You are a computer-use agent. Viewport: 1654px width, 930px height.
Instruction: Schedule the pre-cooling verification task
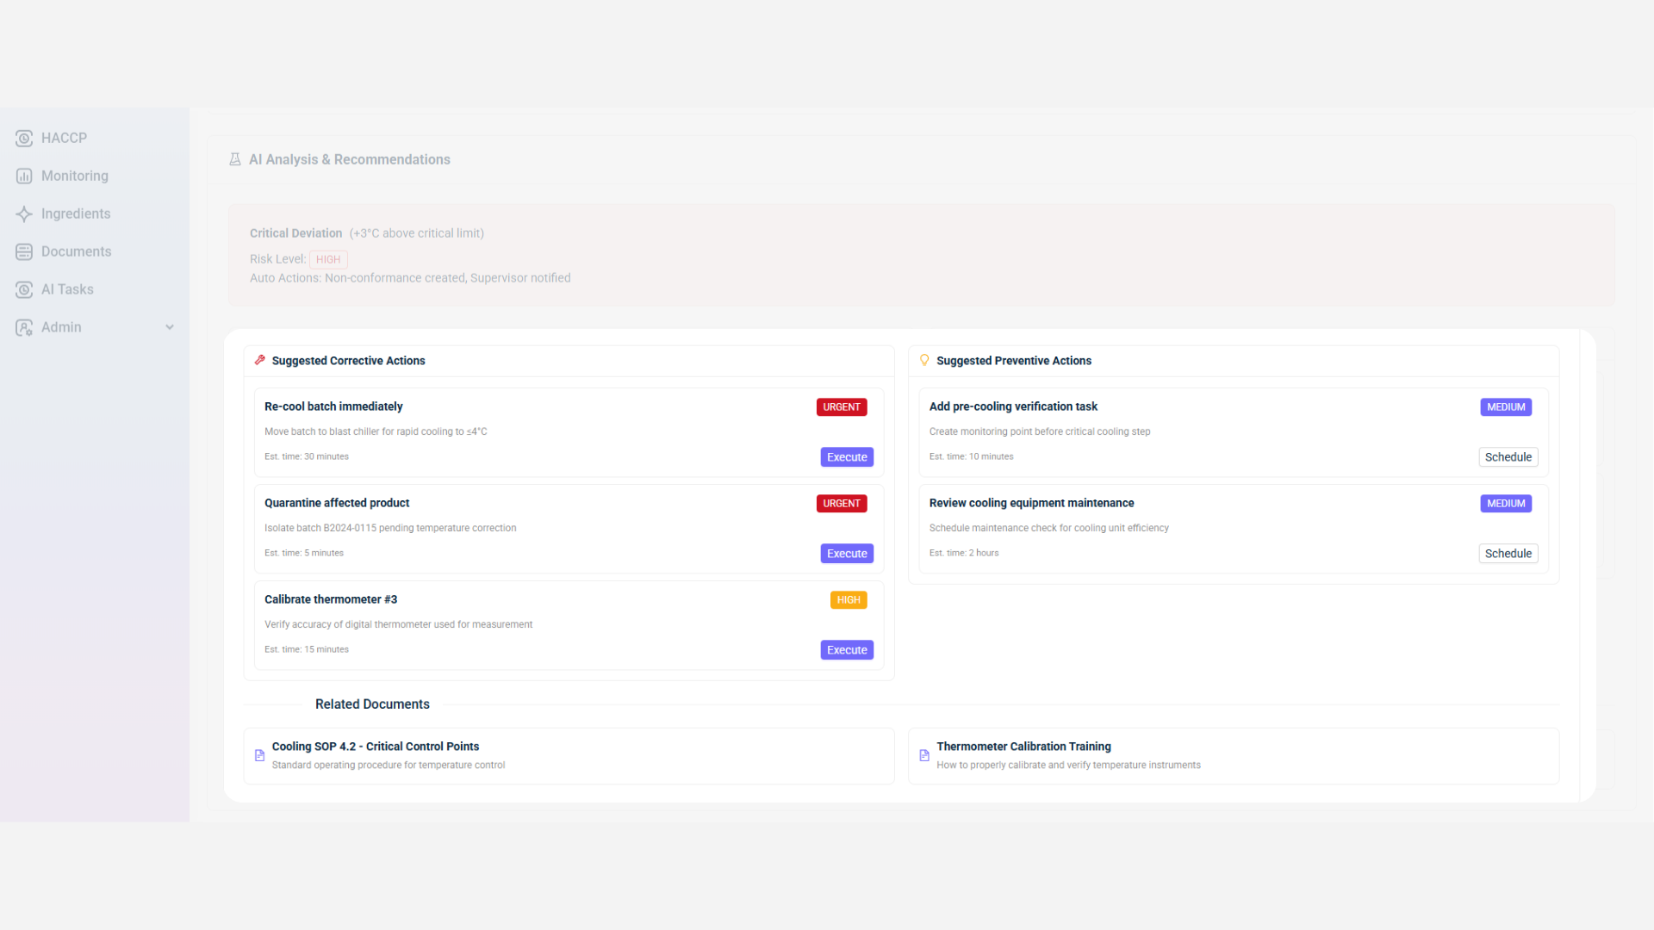(x=1508, y=457)
